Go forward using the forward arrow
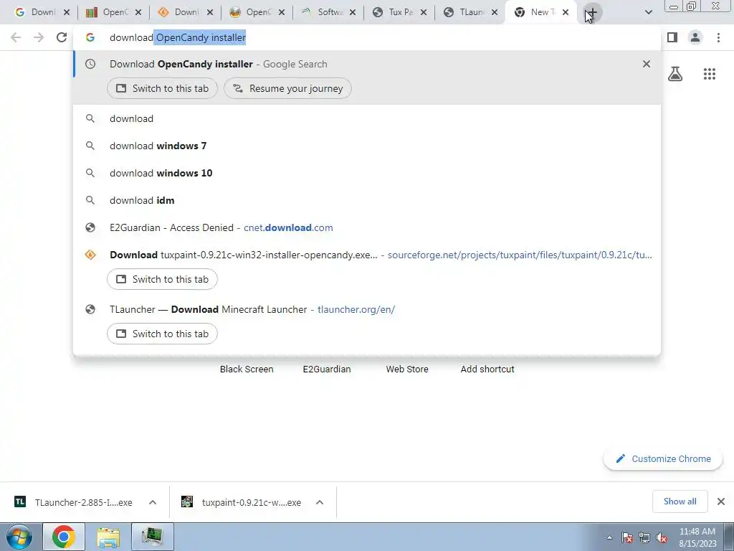734x551 pixels. [x=39, y=37]
